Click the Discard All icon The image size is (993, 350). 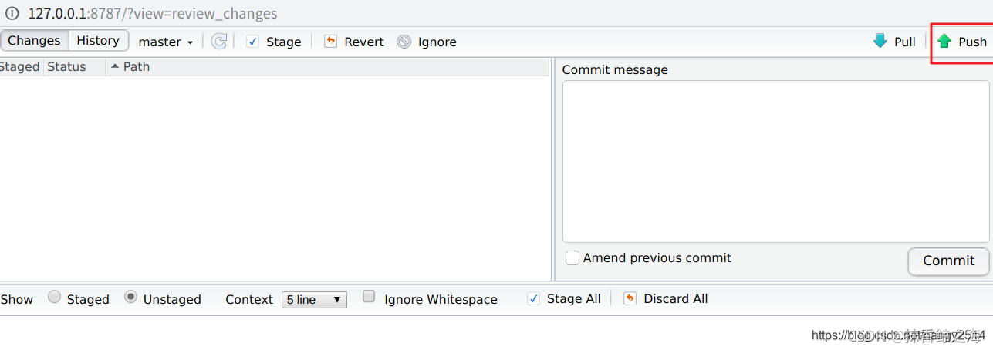630,298
